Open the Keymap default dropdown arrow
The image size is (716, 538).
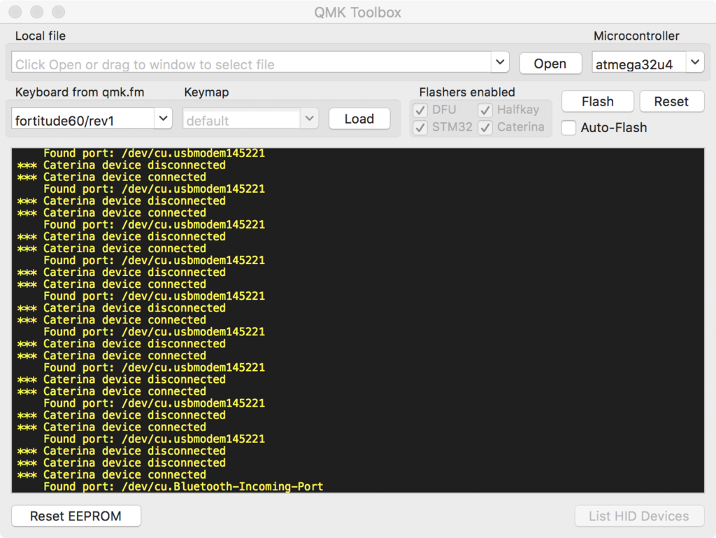click(x=309, y=119)
